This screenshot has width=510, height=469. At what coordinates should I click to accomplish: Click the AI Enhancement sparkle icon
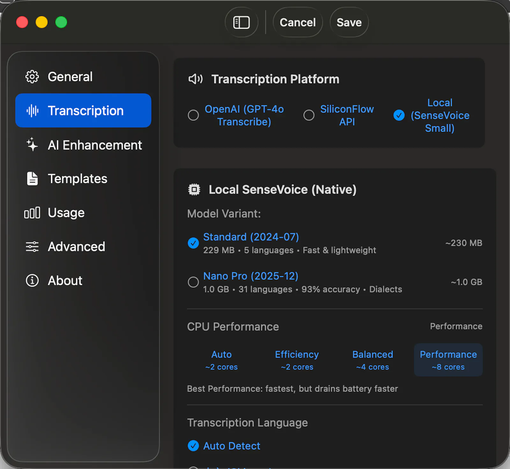tap(32, 145)
